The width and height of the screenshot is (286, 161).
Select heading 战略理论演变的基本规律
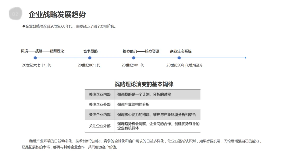[x=144, y=84]
